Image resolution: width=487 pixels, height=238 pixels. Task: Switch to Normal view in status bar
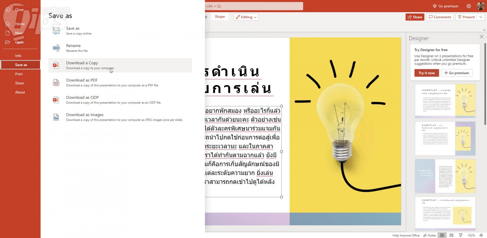point(442,235)
